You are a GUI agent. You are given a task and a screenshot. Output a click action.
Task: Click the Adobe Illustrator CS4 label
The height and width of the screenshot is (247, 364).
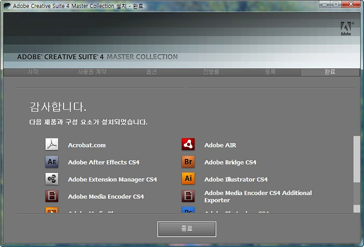tap(236, 180)
